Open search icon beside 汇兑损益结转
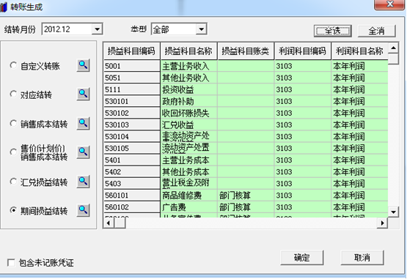407x279 pixels. (x=84, y=182)
